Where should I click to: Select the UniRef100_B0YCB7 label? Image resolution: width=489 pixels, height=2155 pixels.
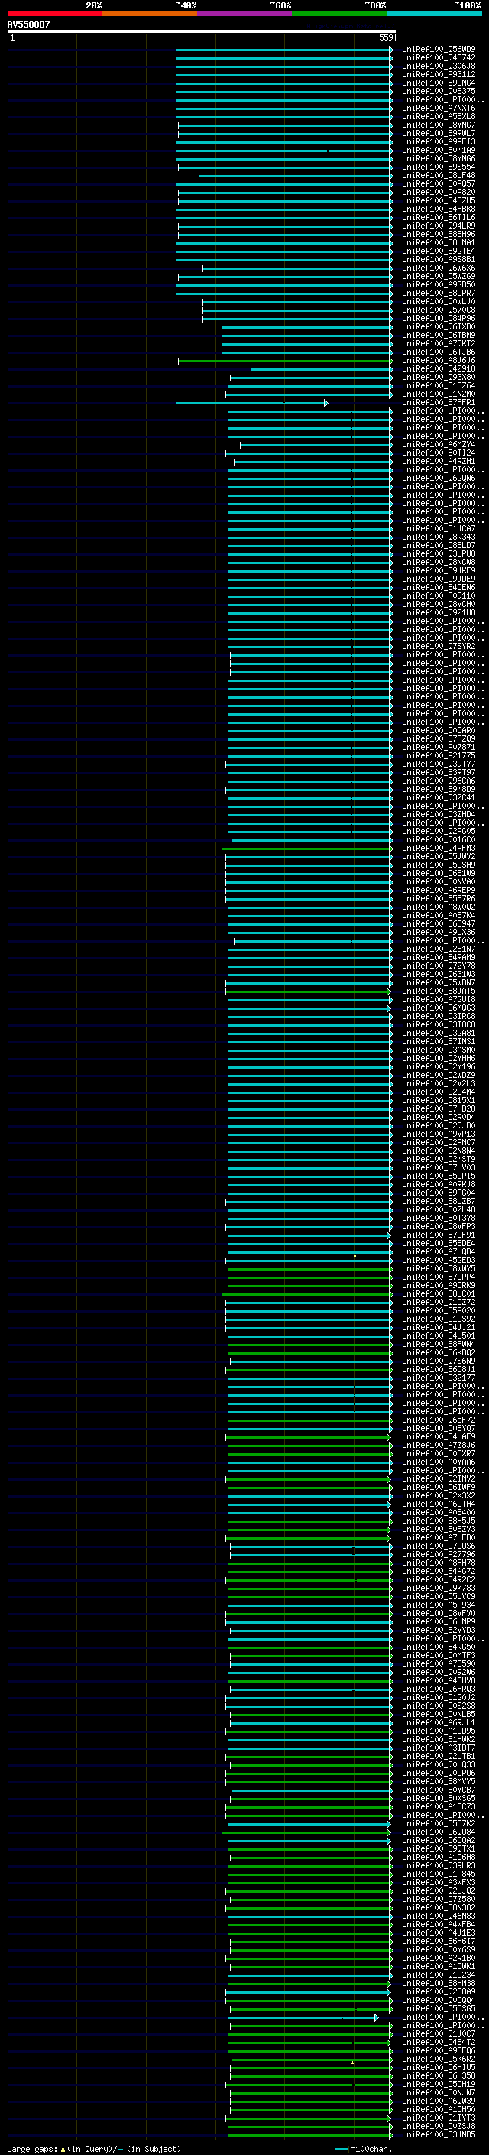pos(439,1790)
